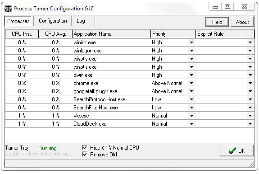Select the Processes tab
259x174 pixels.
point(18,21)
